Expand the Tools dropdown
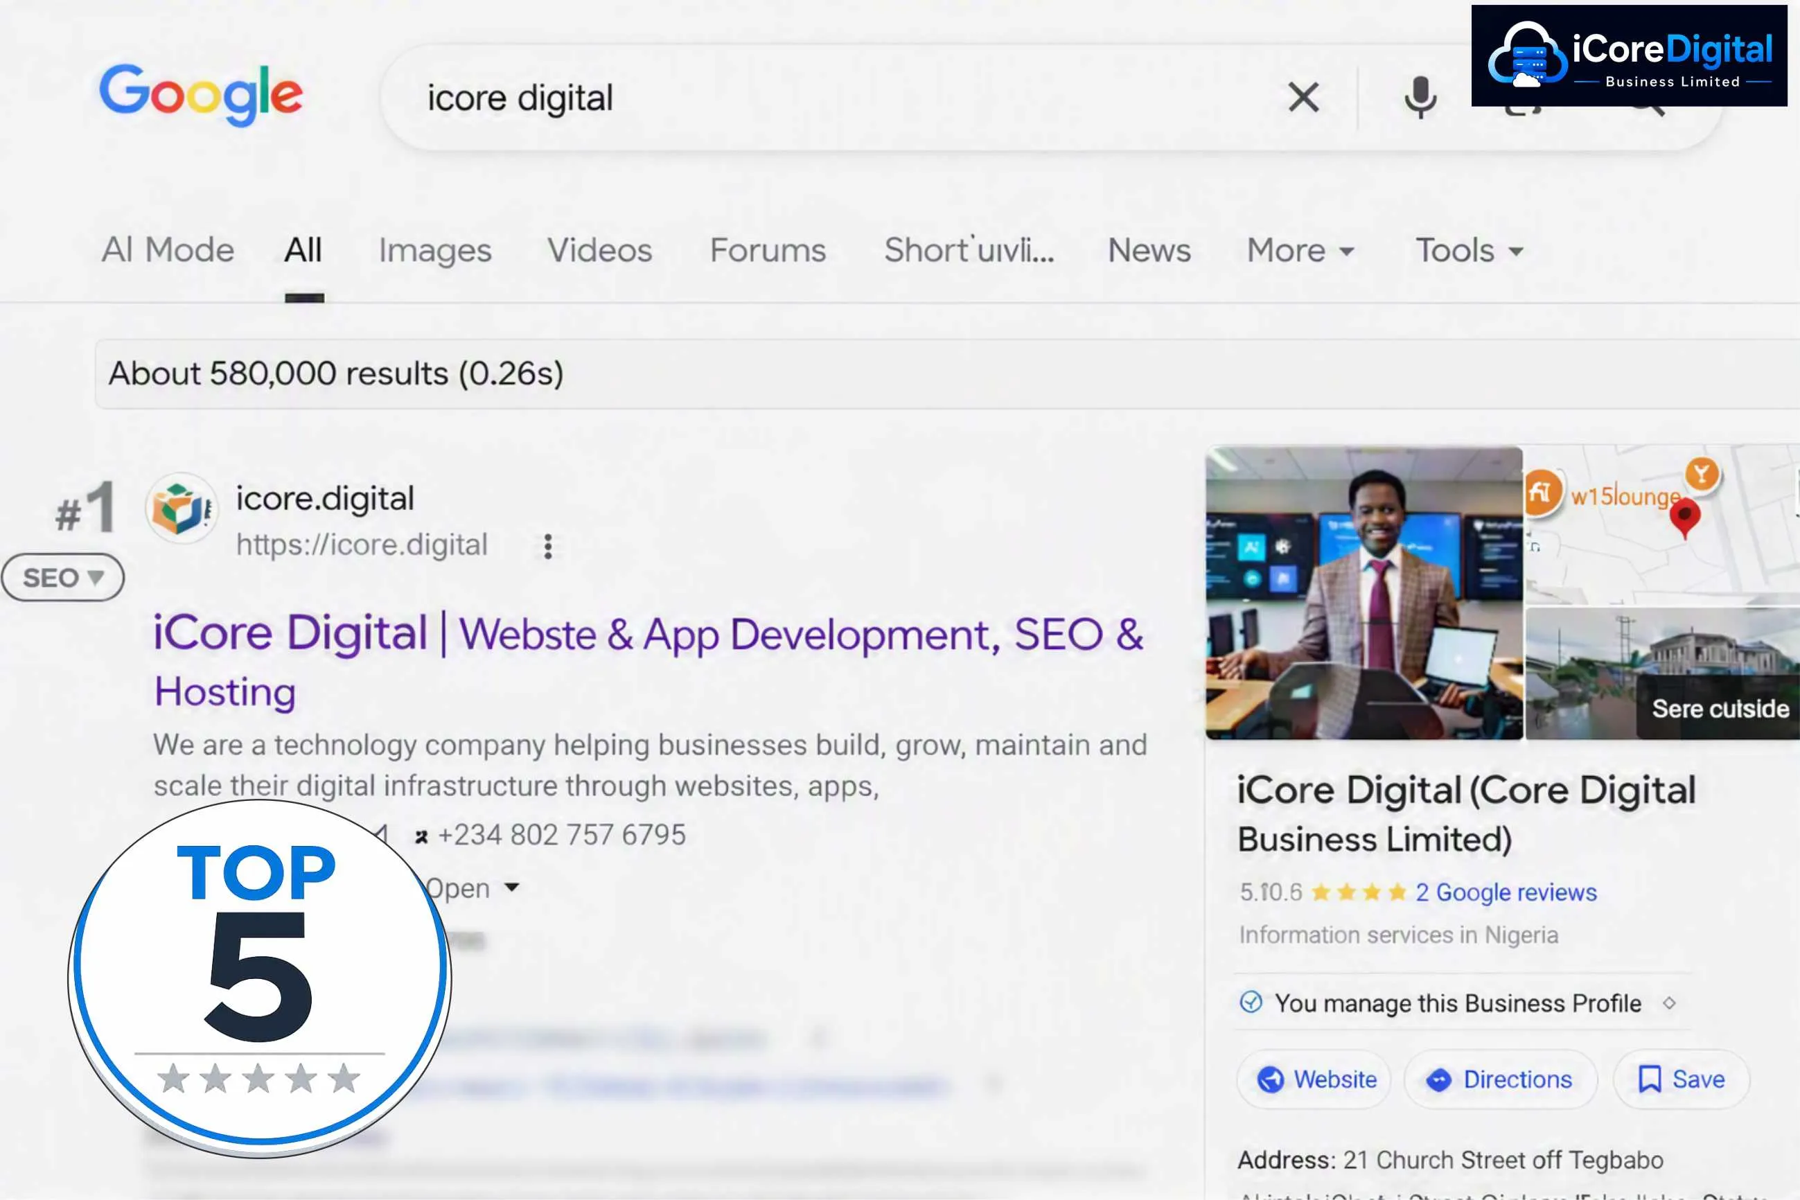This screenshot has height=1200, width=1800. 1470,250
